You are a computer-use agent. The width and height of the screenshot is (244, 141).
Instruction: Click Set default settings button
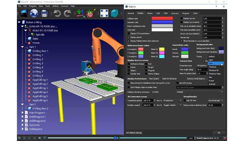coord(134,133)
